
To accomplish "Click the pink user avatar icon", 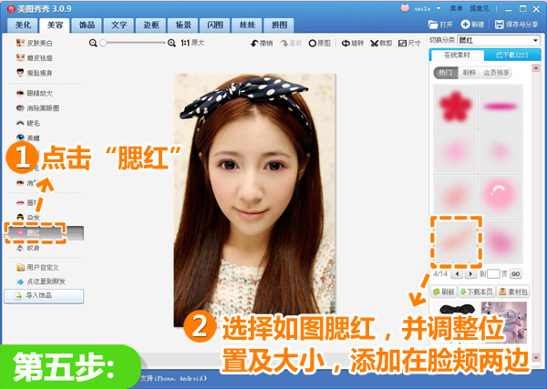I will [x=405, y=8].
